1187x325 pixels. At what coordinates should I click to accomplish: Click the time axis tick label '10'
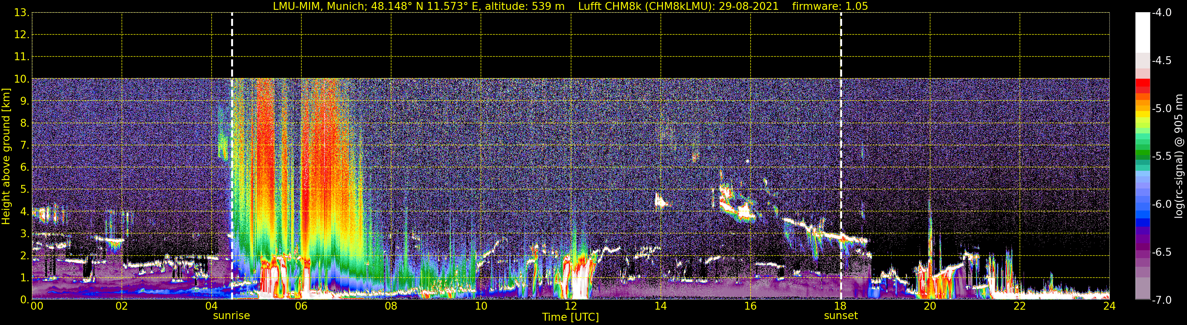[481, 306]
